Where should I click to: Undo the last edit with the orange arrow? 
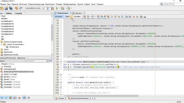16,8
